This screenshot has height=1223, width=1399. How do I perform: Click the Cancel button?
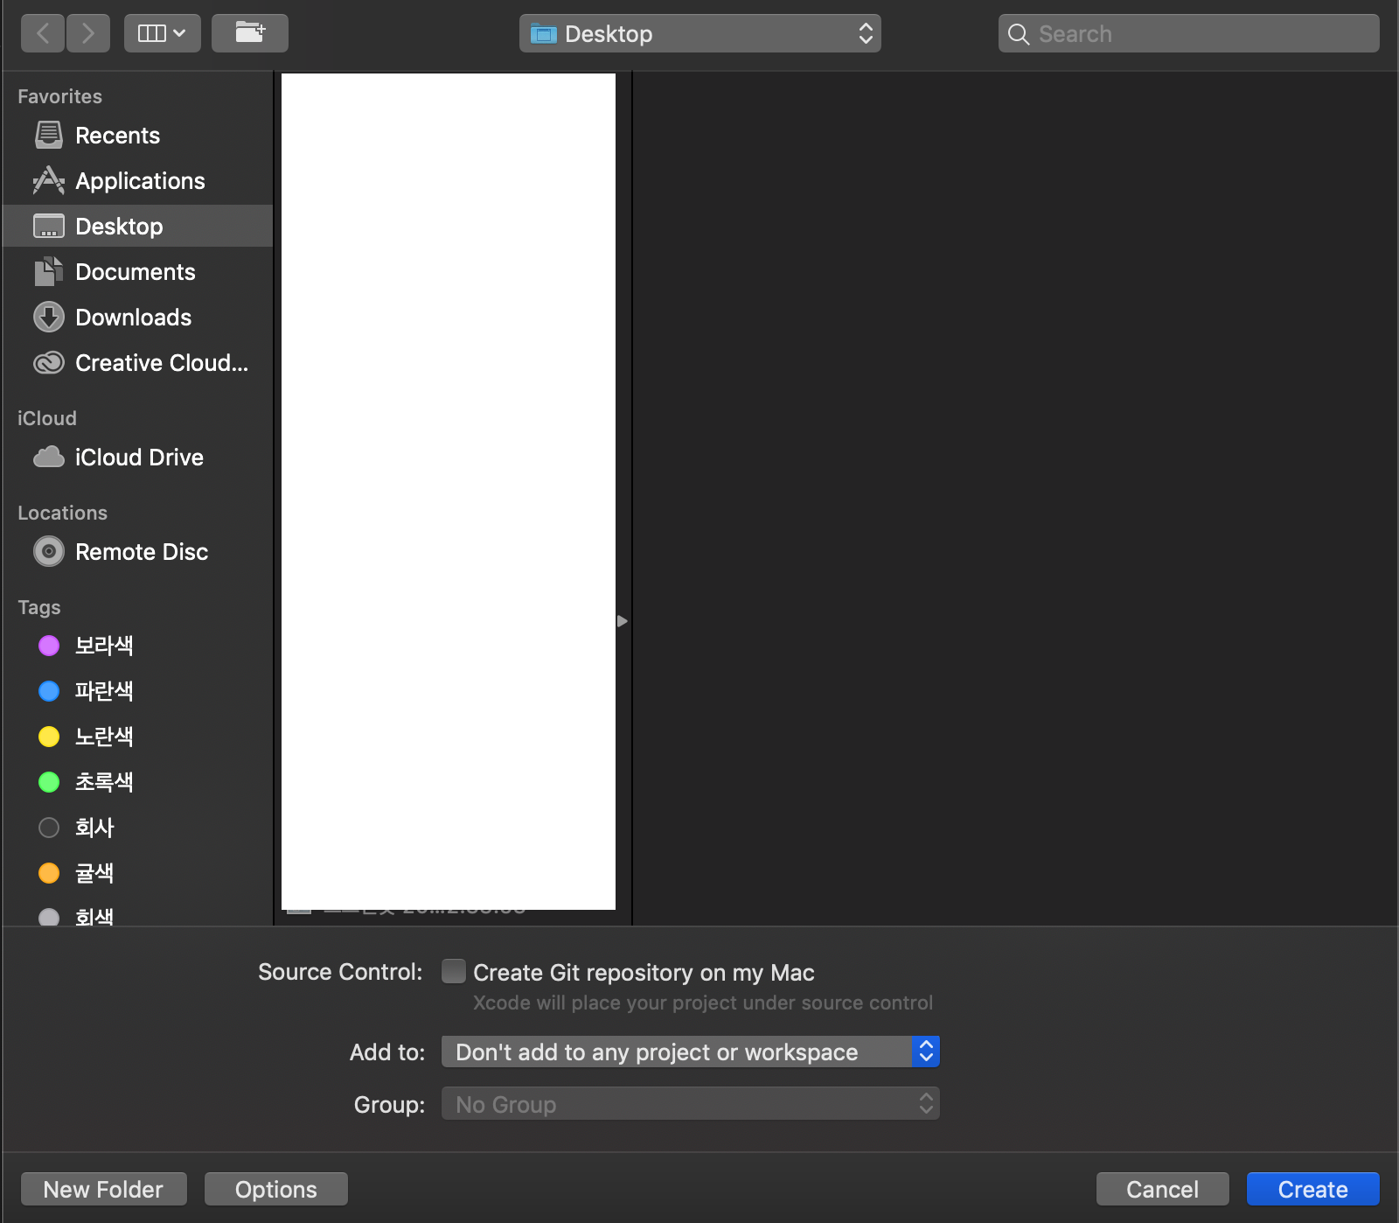(1163, 1189)
